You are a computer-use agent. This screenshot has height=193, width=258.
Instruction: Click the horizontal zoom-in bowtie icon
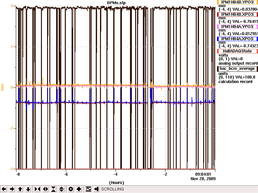click(x=37, y=189)
